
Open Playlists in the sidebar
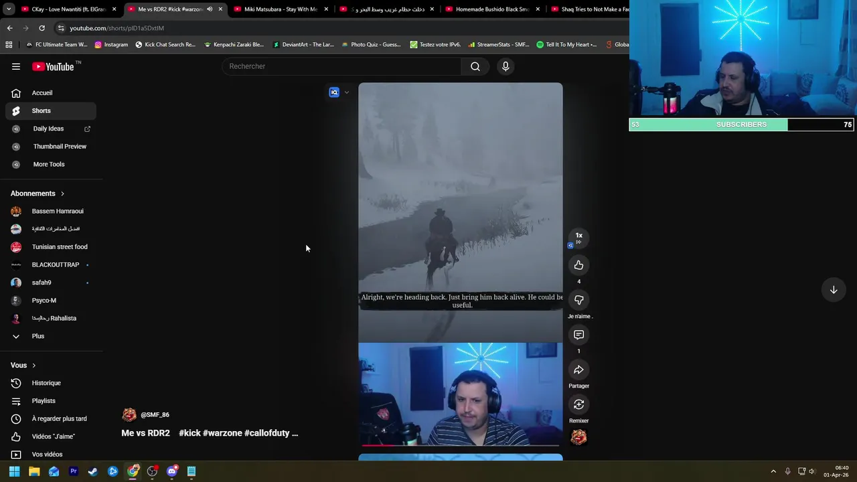pos(51,401)
